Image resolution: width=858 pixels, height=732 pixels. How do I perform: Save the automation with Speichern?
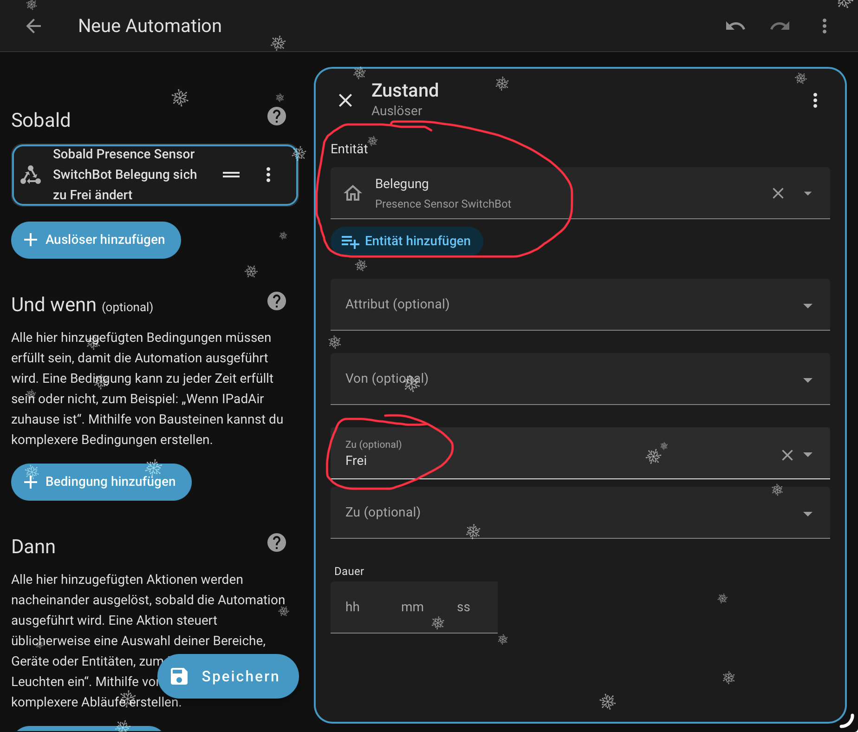[x=228, y=676]
